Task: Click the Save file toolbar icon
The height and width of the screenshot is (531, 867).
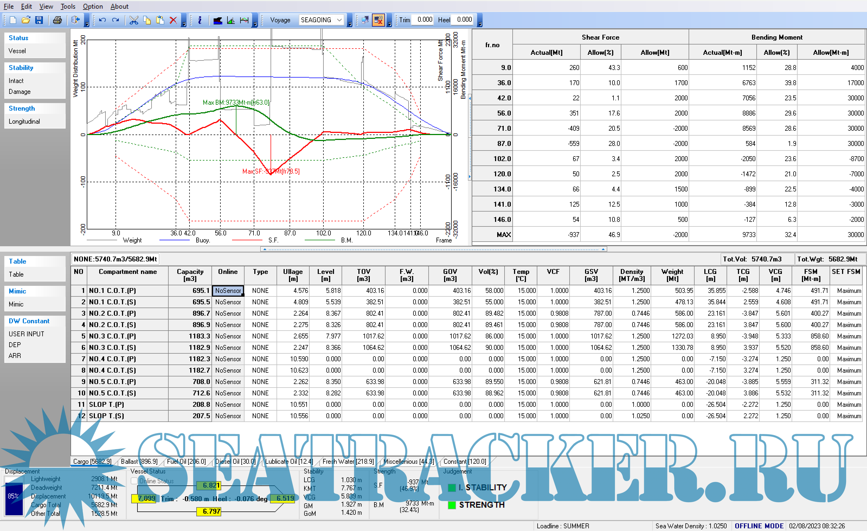Action: [x=39, y=20]
